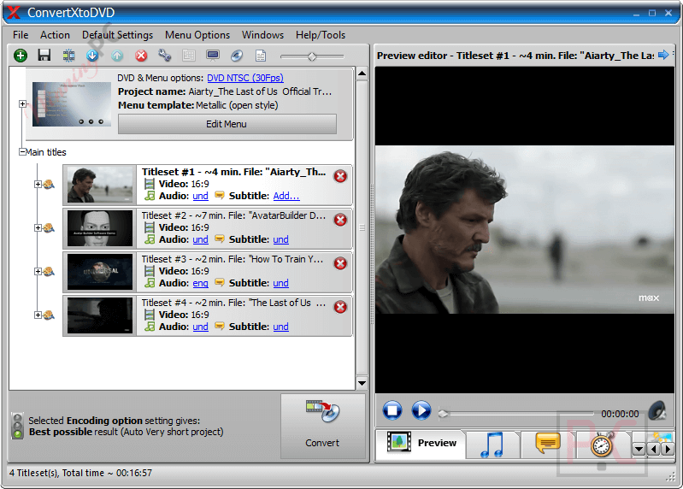
Task: Open the DVD NTSC (30Fps) link
Action: (245, 78)
